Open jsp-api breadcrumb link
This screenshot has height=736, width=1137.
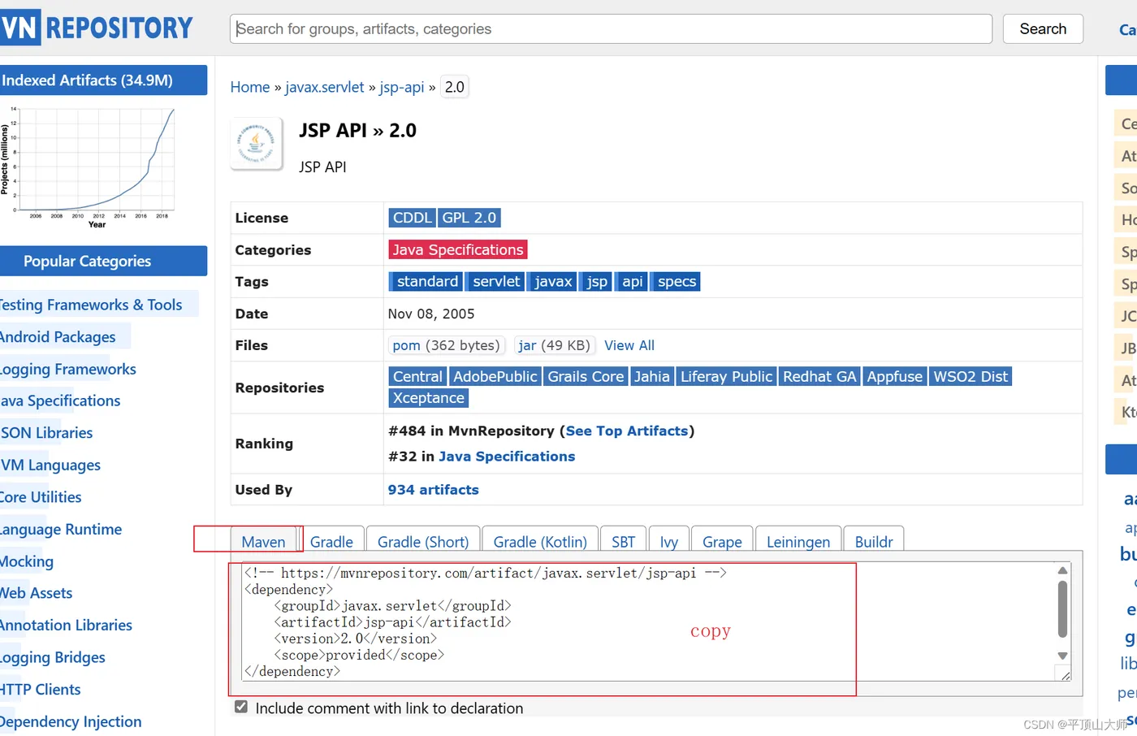point(402,87)
